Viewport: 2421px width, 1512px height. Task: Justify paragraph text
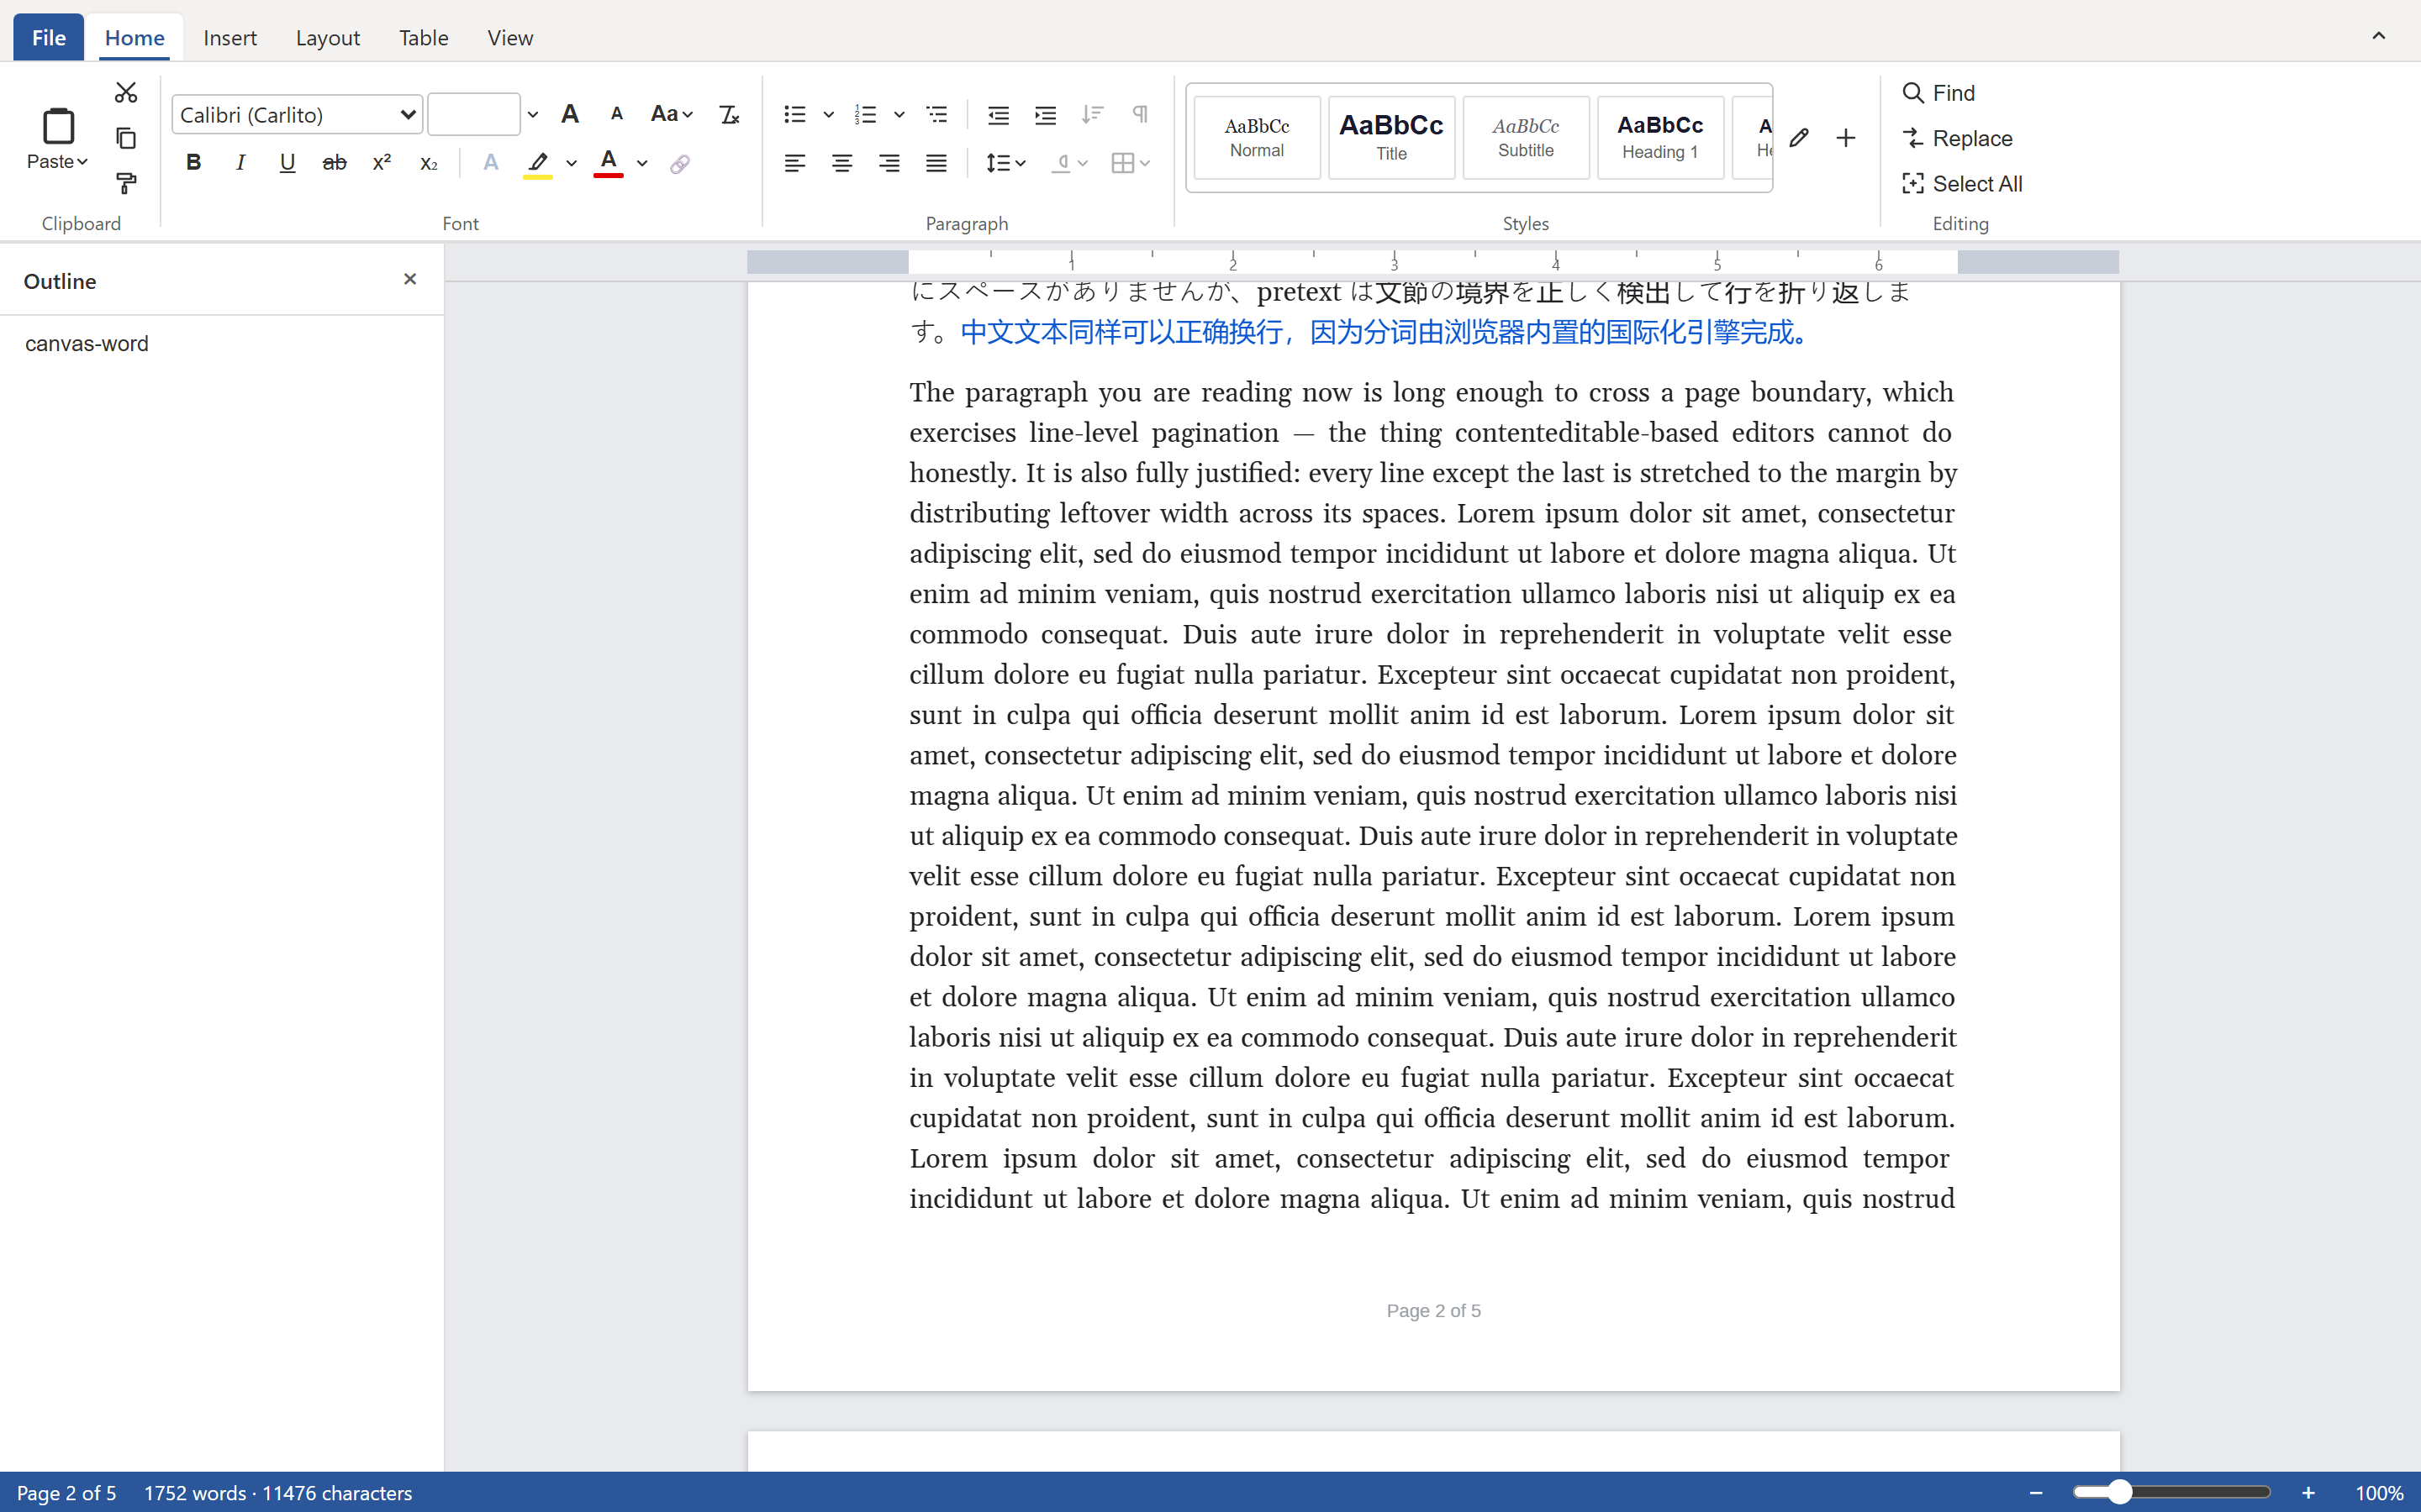coord(936,163)
